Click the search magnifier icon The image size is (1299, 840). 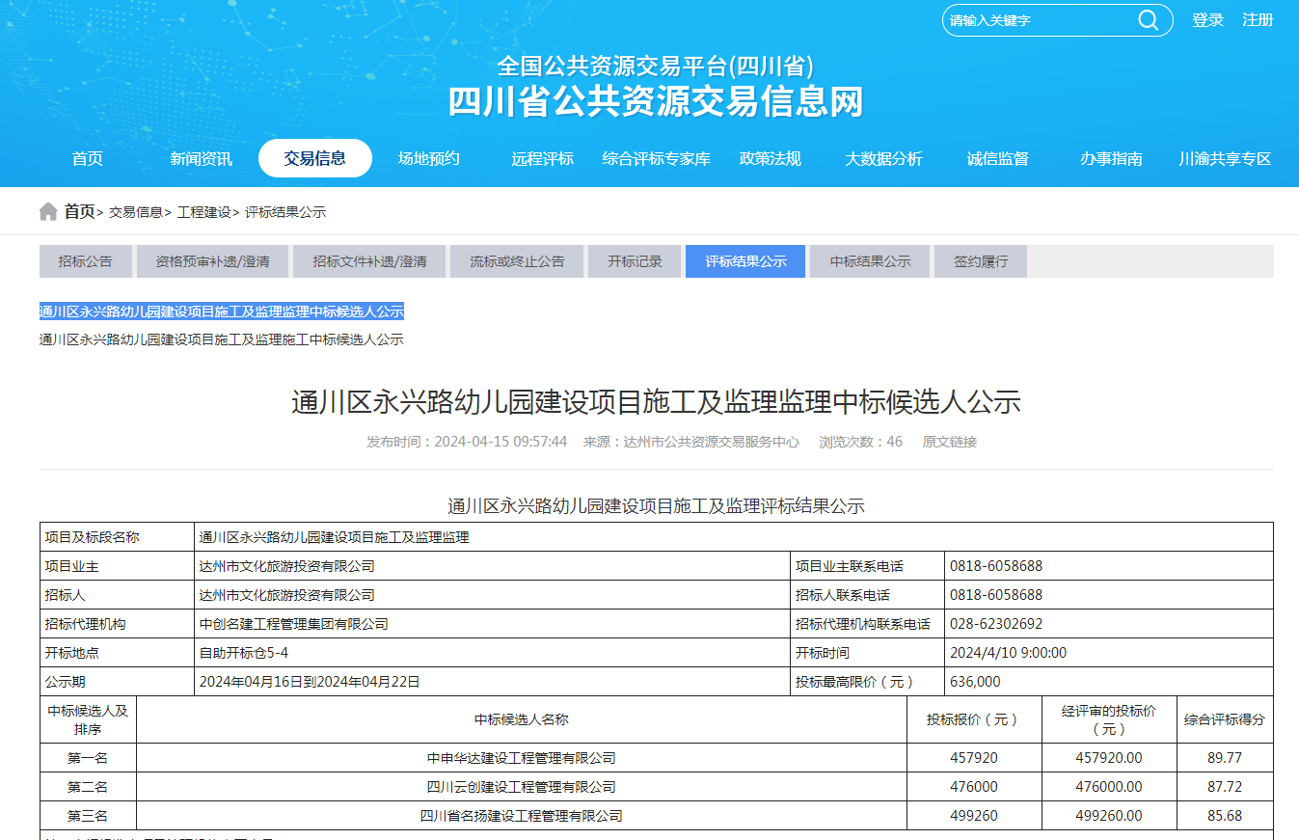point(1148,20)
